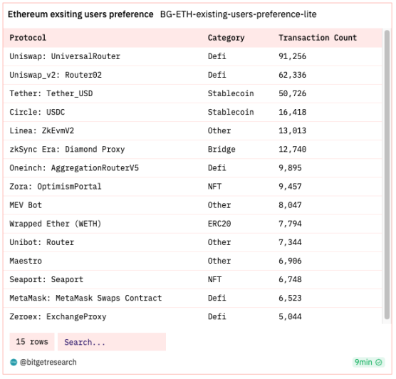Sort by Transaction Count column header

point(318,38)
